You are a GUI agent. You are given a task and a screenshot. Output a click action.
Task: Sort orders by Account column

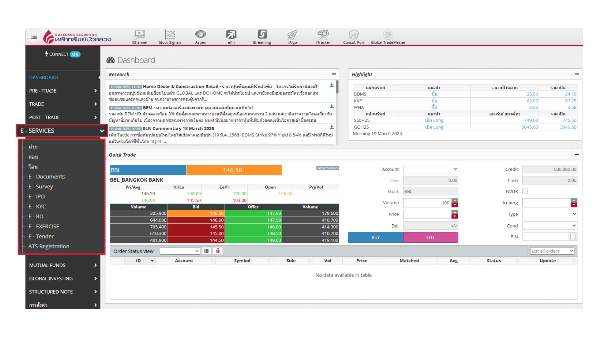click(x=212, y=261)
